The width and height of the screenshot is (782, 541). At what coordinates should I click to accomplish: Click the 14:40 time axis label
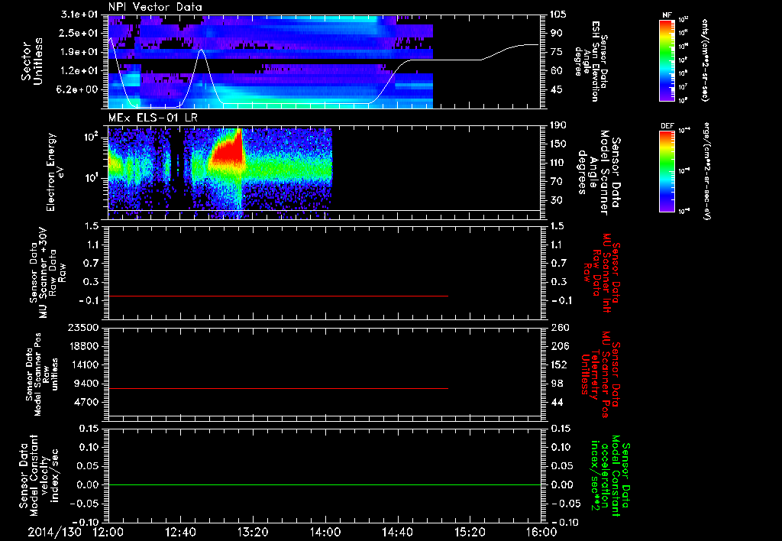[x=397, y=532]
